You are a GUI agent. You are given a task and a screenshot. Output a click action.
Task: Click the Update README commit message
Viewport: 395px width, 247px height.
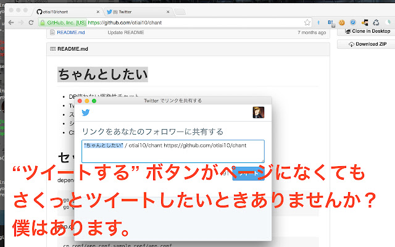(x=126, y=33)
